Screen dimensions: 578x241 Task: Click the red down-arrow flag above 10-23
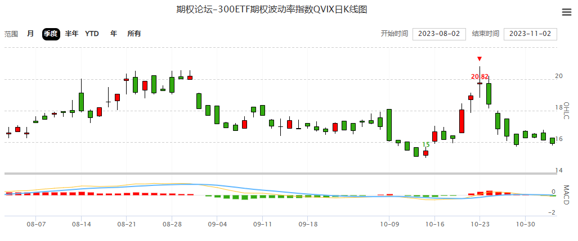click(x=479, y=59)
